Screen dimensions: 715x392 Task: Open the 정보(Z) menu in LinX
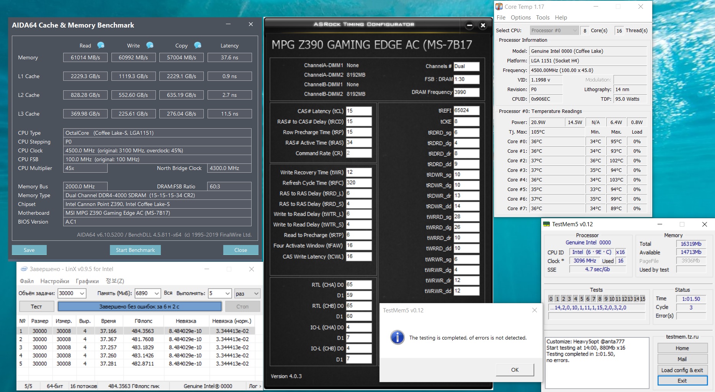(115, 281)
